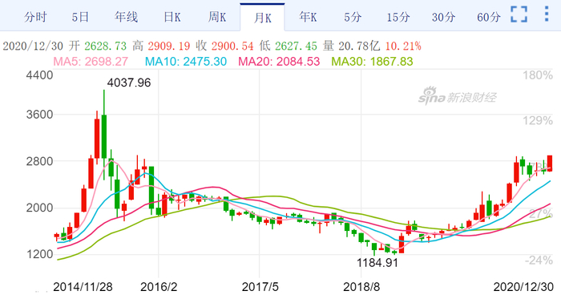This screenshot has height=295, width=561.
Task: Click the 2020/12/30 date in the quote line
Action: [x=33, y=46]
